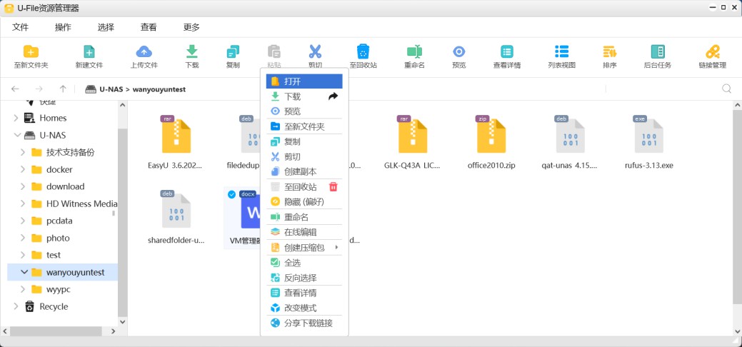Click the sidebar vertical scrollbar down arrow
The width and height of the screenshot is (742, 347).
click(x=123, y=321)
